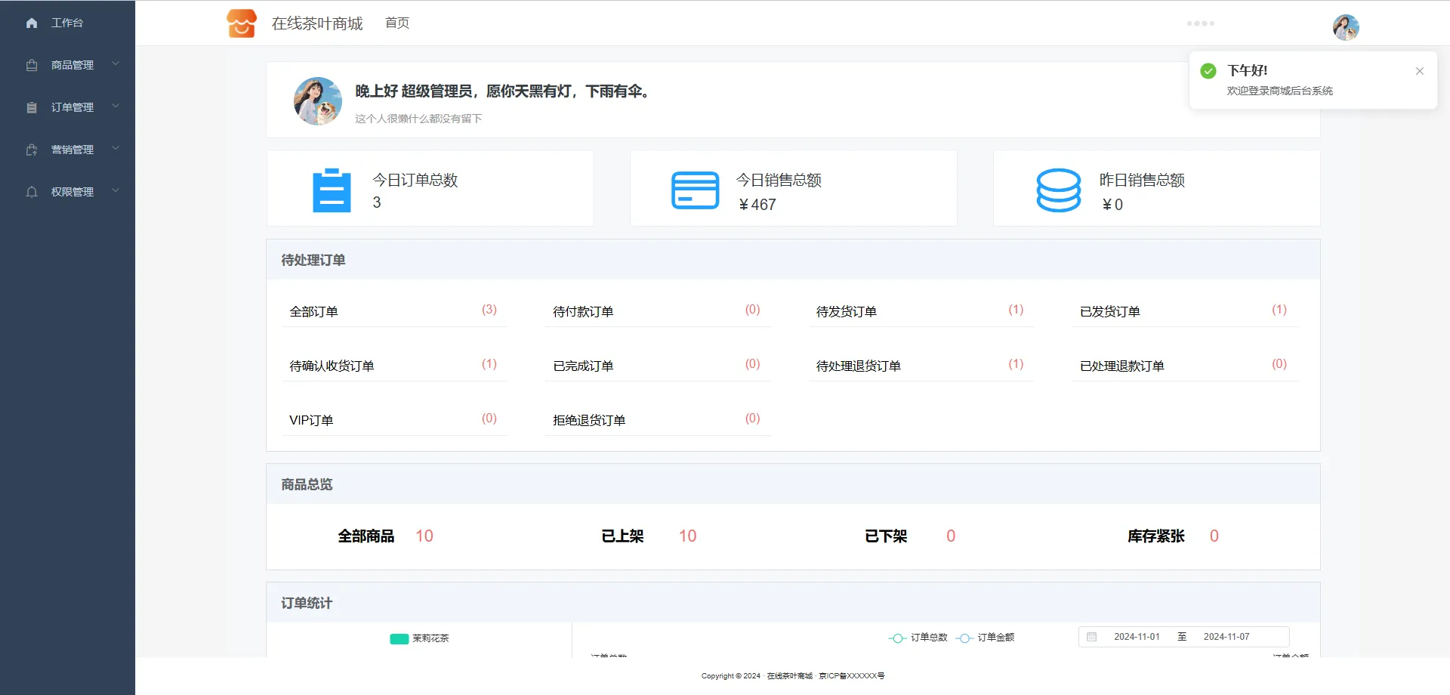Viewport: 1450px width, 695px height.
Task: Open 待处理退货订单 list
Action: pyautogui.click(x=858, y=366)
